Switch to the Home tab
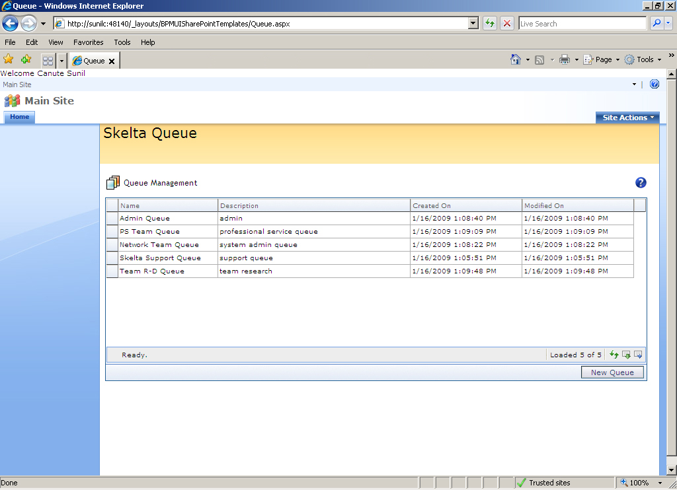This screenshot has width=677, height=490. click(19, 117)
